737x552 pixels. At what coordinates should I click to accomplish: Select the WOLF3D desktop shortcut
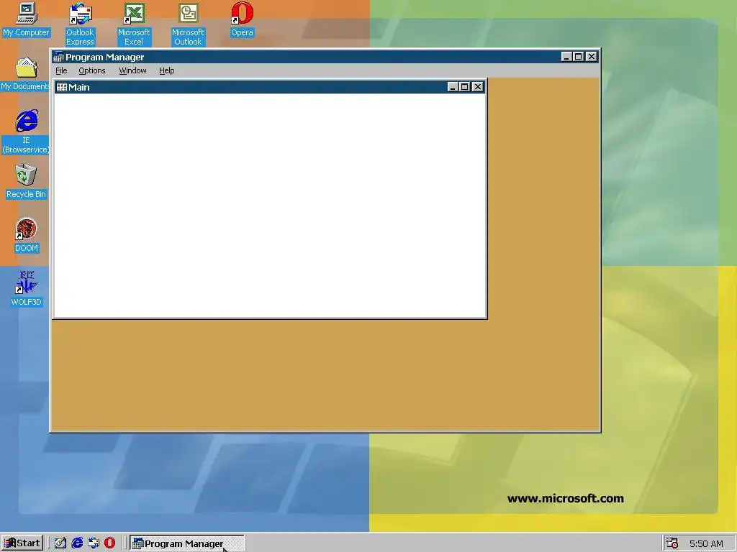tap(26, 289)
